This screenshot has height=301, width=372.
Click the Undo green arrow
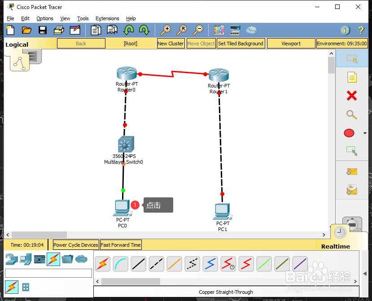[128, 30]
